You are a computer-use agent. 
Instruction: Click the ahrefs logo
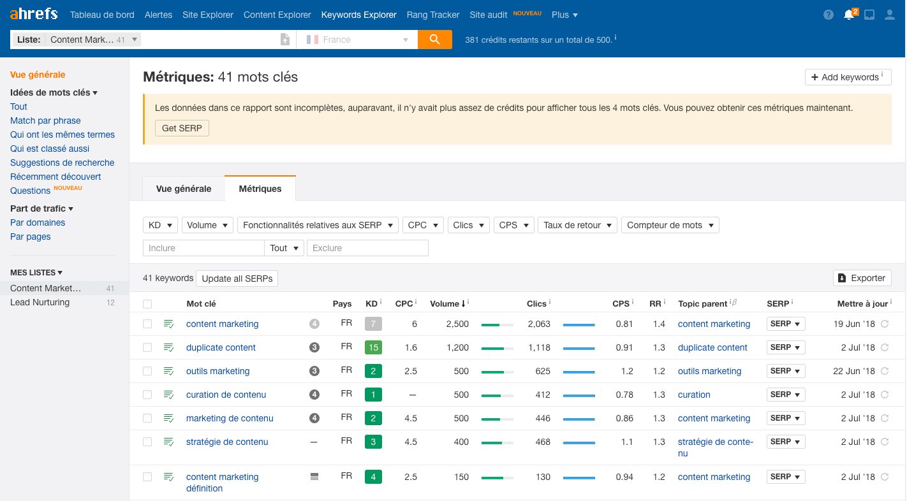[x=34, y=13]
